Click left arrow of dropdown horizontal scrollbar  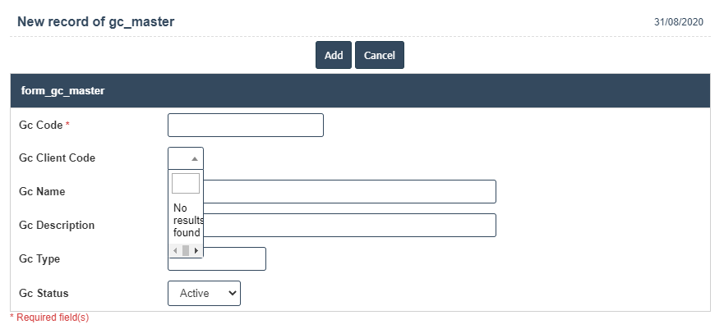[175, 250]
